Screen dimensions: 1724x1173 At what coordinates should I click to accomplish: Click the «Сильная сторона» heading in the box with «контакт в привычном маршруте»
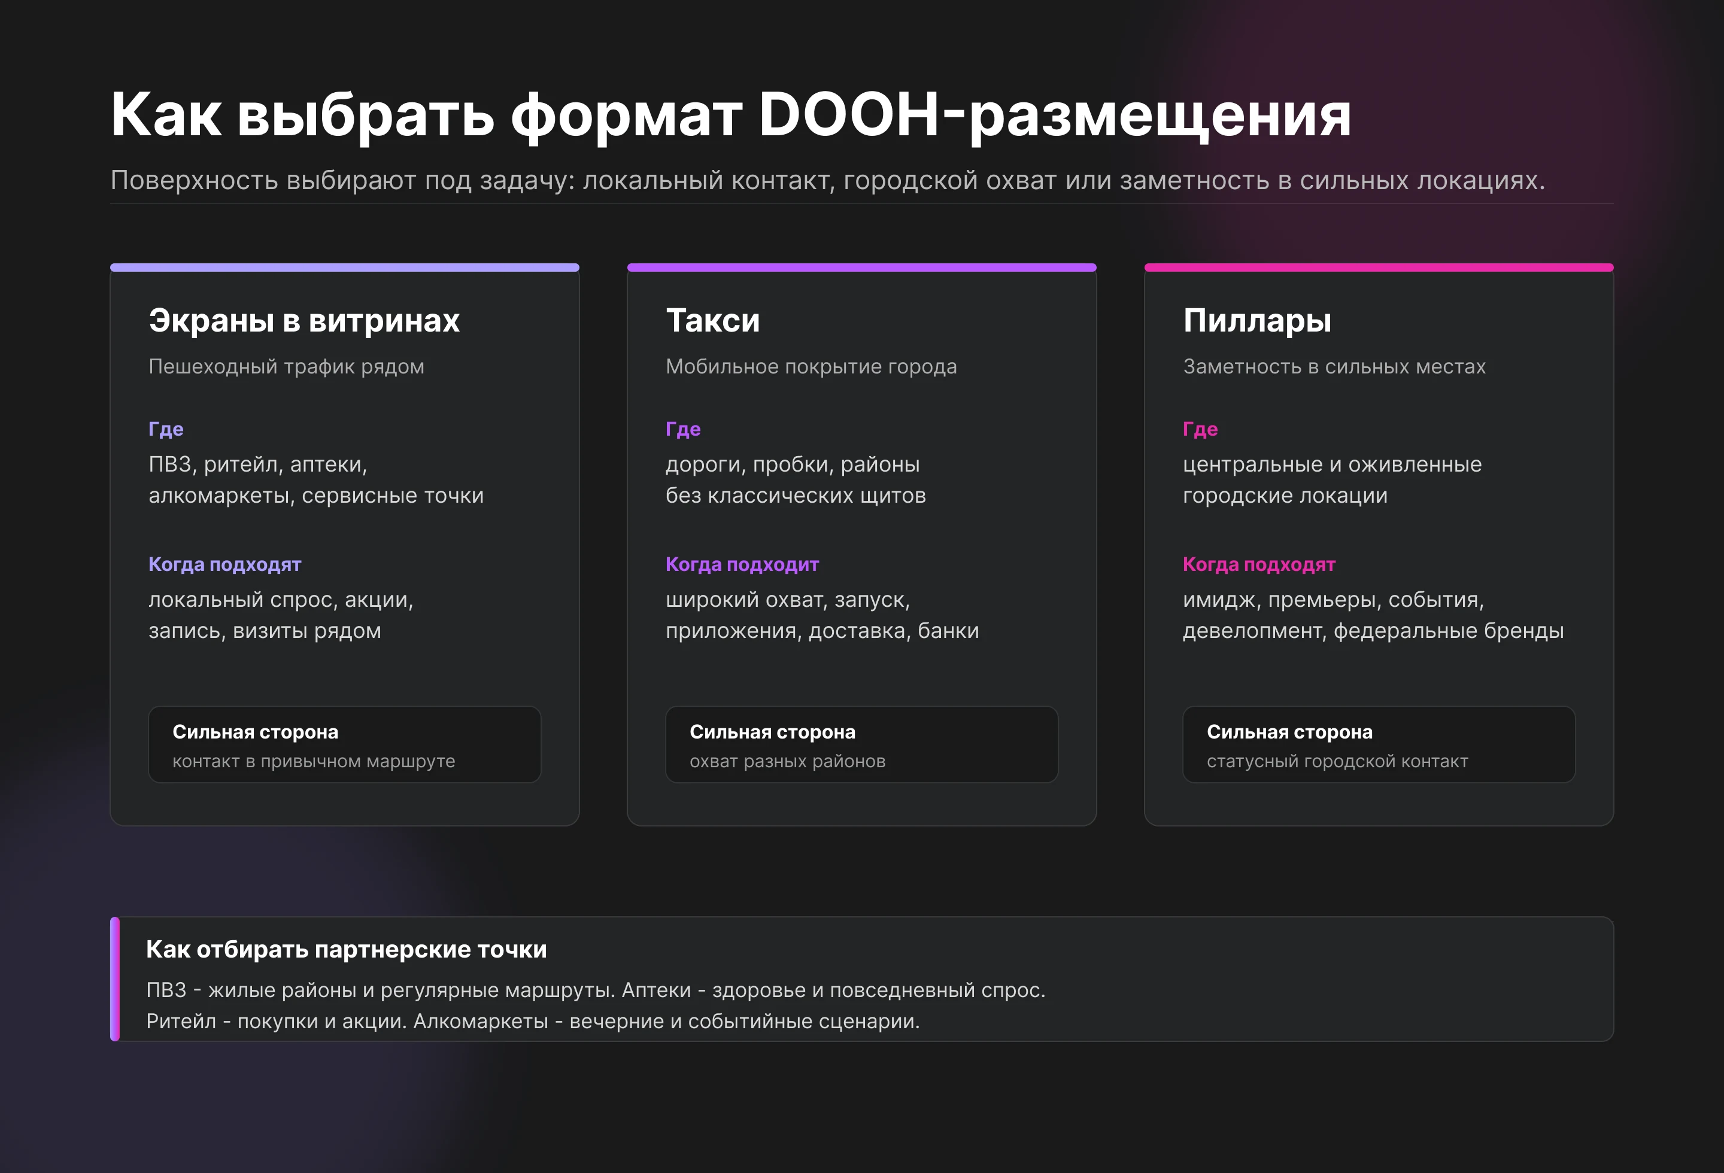coord(255,733)
